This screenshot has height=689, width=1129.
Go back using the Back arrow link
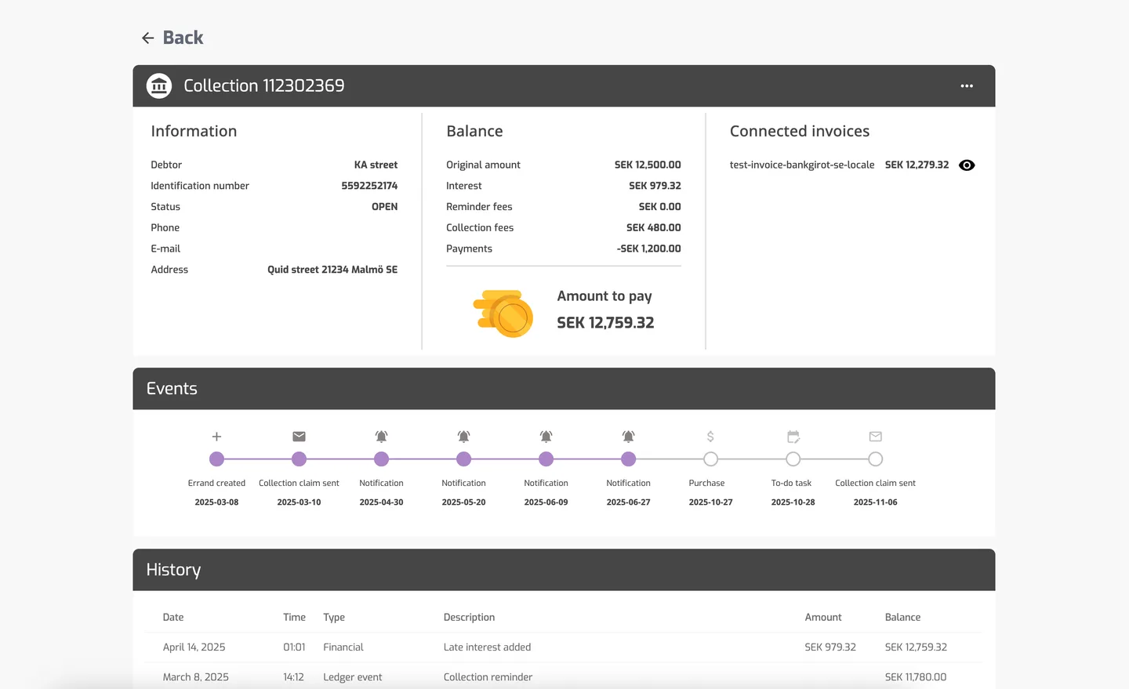pyautogui.click(x=172, y=38)
